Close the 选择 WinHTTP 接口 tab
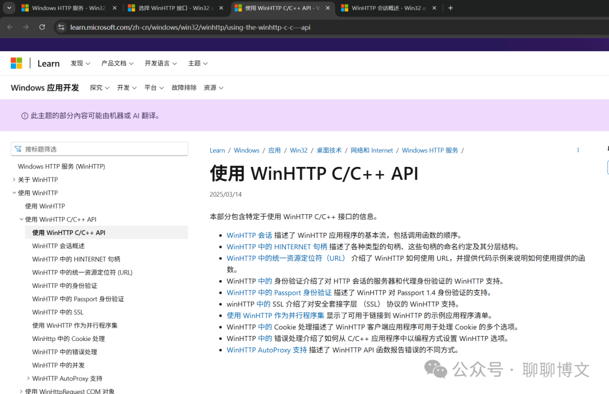Image resolution: width=609 pixels, height=394 pixels. [x=221, y=8]
